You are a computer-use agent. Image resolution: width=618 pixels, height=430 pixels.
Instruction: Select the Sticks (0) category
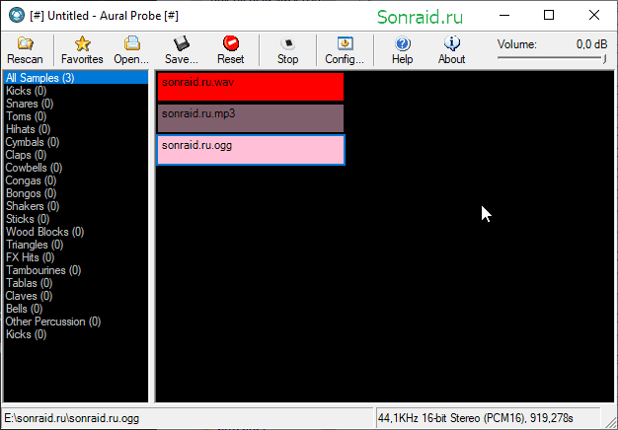(x=76, y=219)
